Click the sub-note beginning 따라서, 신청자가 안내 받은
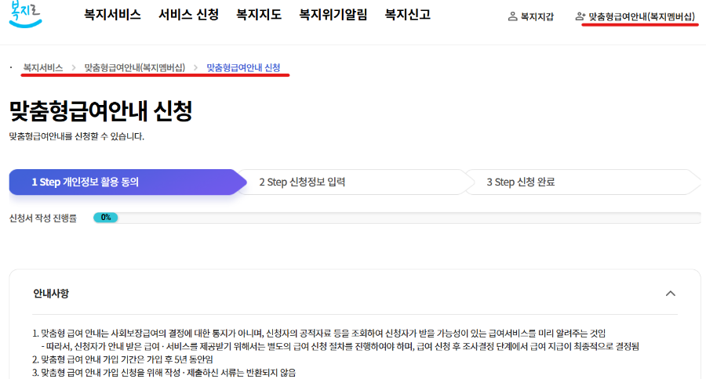The image size is (706, 379). click(x=340, y=346)
